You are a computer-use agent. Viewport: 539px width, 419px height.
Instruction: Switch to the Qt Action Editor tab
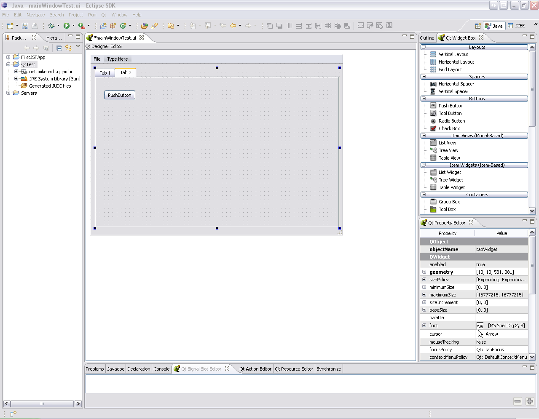255,369
